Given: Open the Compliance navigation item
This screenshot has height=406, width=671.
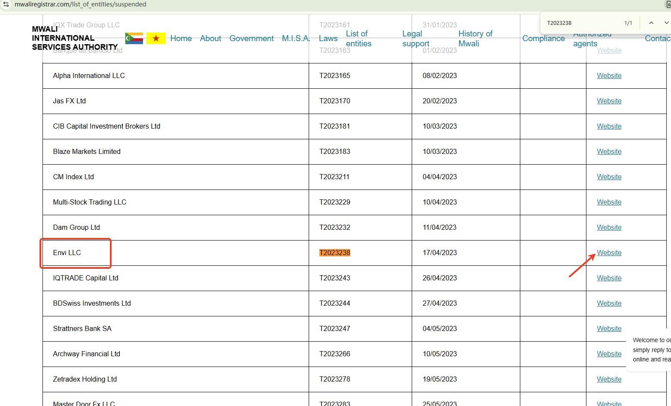Looking at the screenshot, I should tap(543, 39).
